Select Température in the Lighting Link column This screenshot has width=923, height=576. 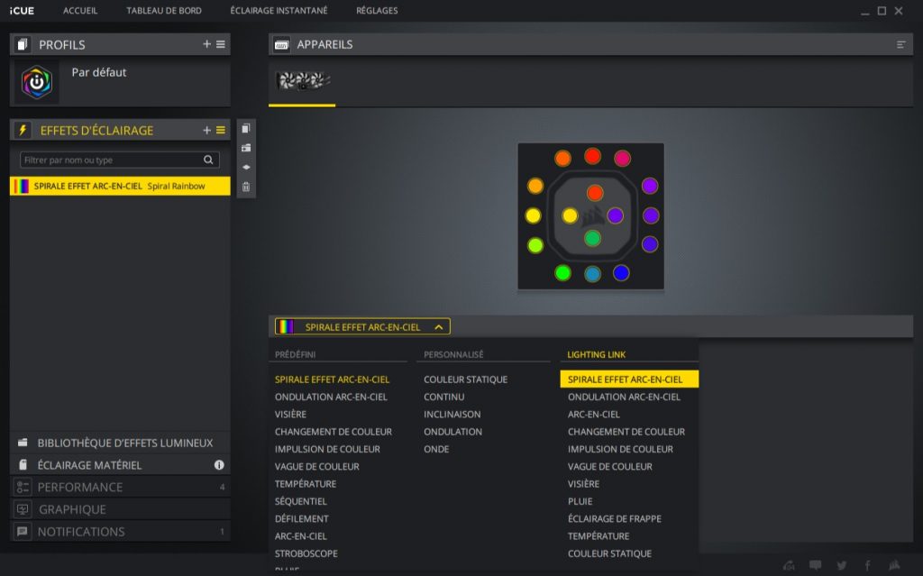598,536
